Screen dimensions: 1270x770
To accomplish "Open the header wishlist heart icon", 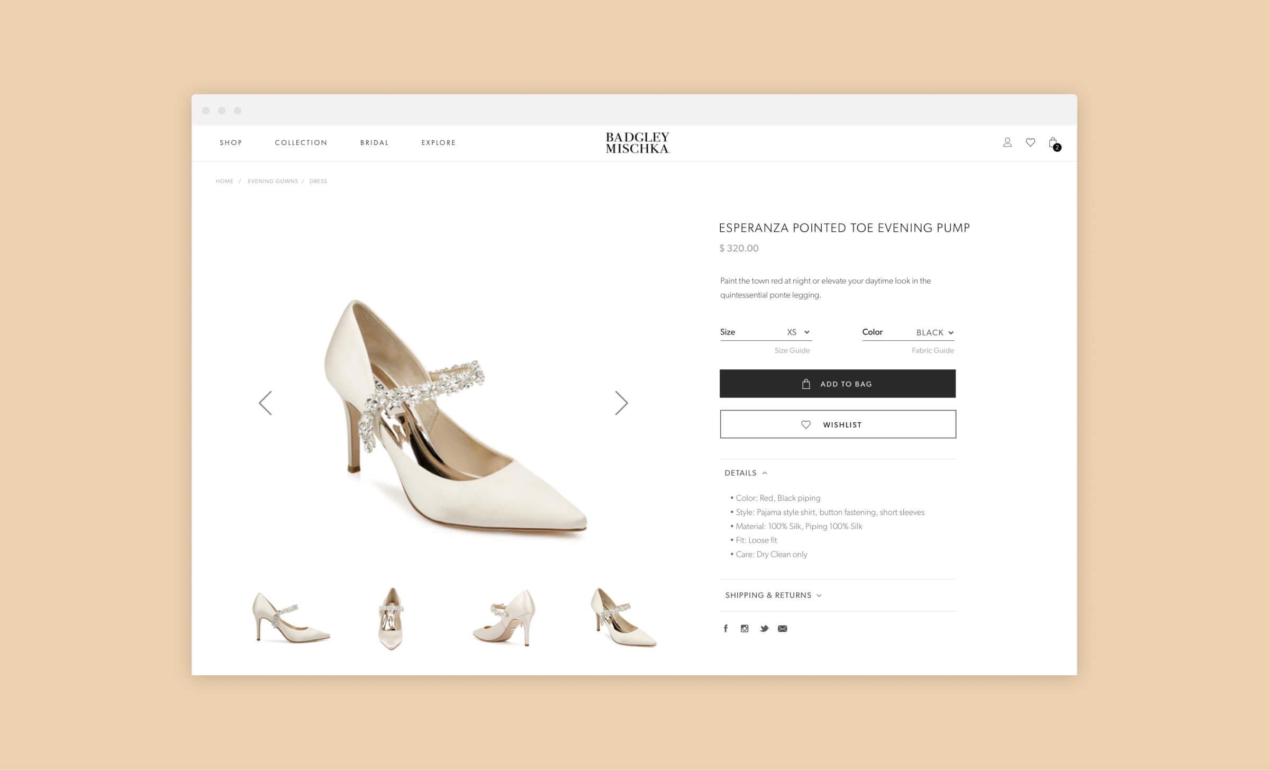I will [1030, 142].
